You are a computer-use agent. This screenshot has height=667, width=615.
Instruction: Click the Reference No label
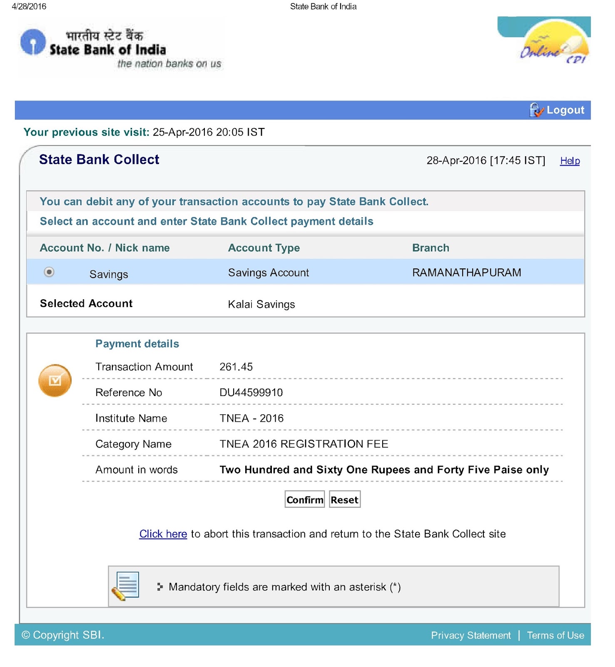[129, 393]
